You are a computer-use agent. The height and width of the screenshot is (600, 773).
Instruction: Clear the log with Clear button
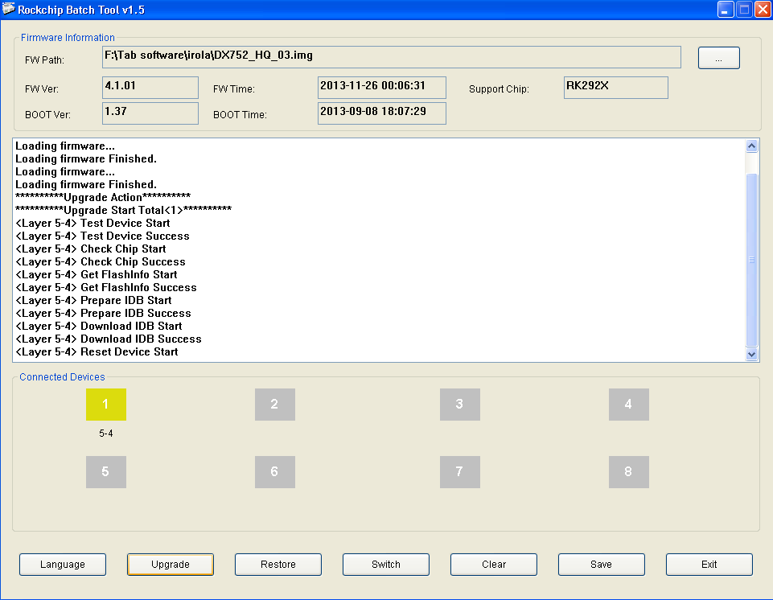[x=494, y=565]
